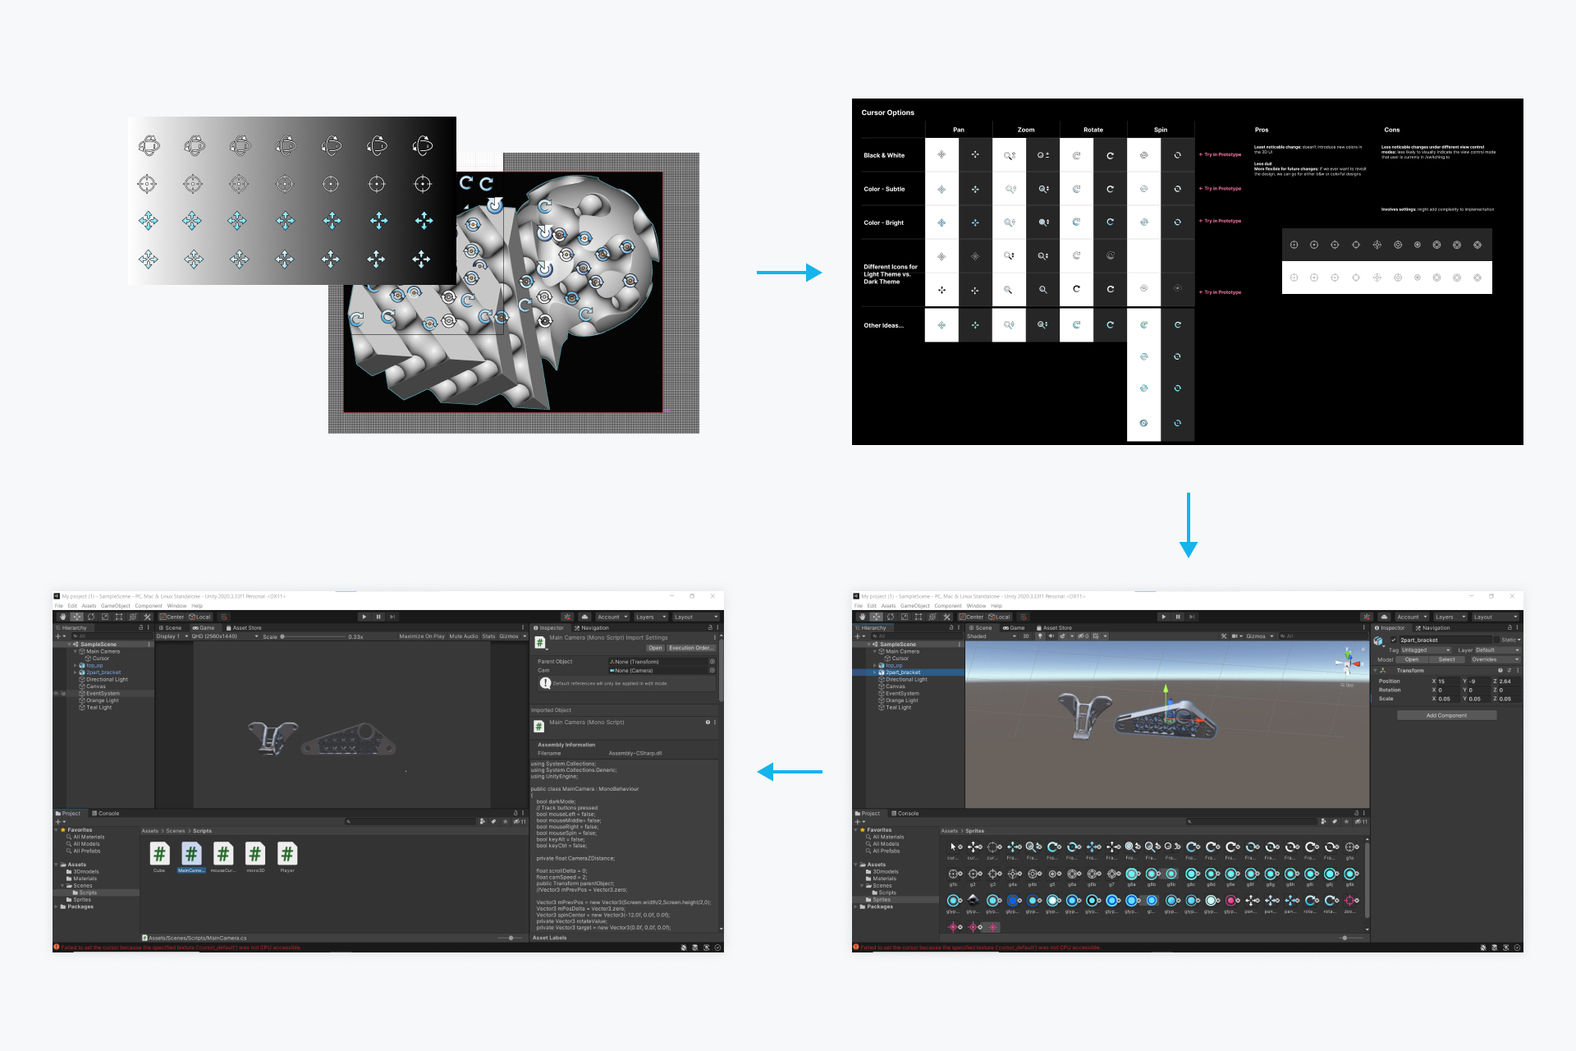Toggle Mute Audio in the Game view
1576x1051 pixels.
463,636
